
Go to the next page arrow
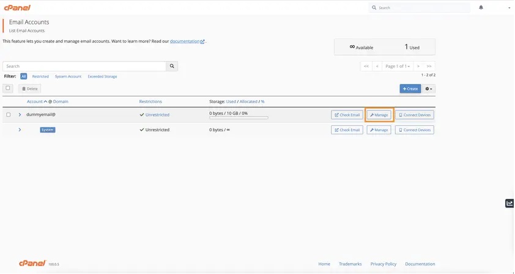pos(418,66)
